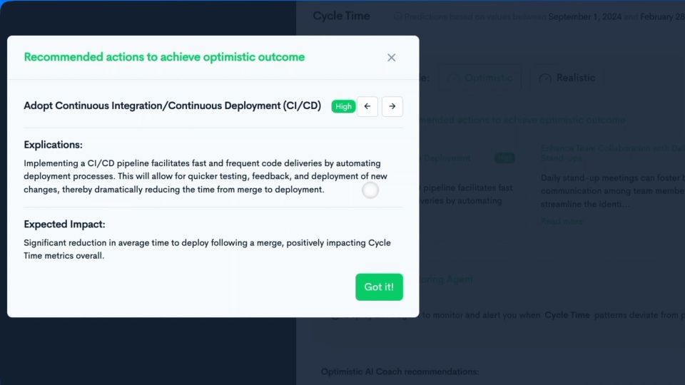Open Read more link under Daily stand-ups
The width and height of the screenshot is (685, 385).
click(x=562, y=221)
